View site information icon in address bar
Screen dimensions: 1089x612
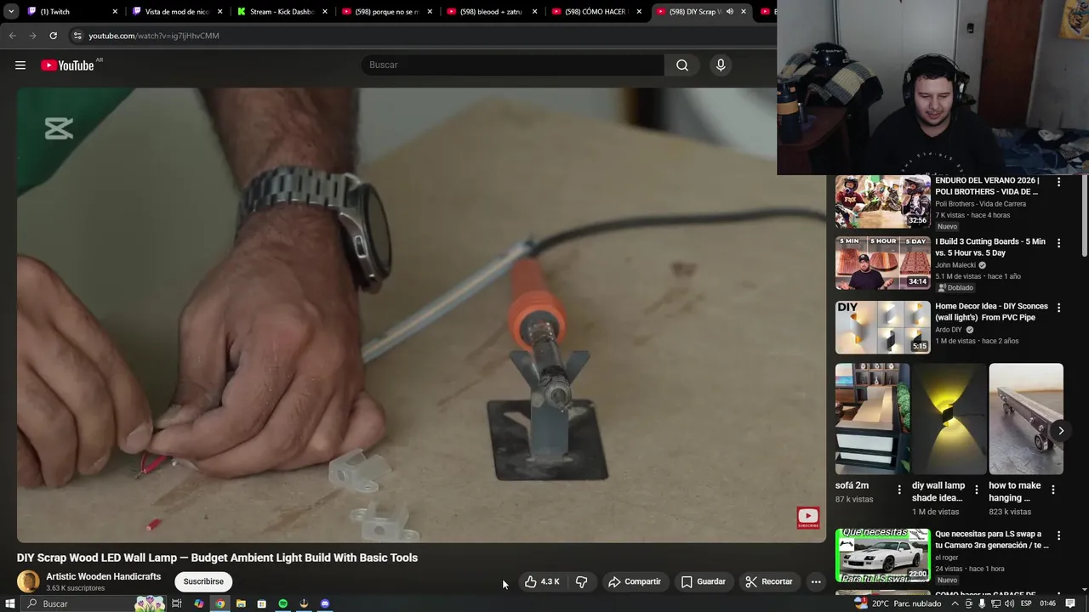pos(77,36)
